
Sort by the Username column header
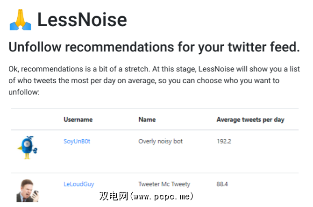pos(78,120)
